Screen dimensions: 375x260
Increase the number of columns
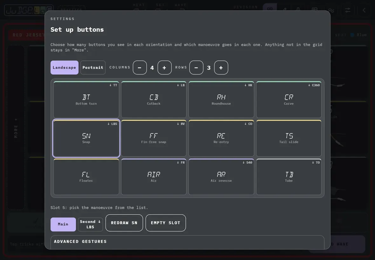pyautogui.click(x=165, y=68)
